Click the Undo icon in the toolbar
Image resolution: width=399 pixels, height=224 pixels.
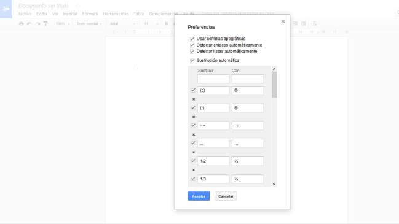(30, 23)
